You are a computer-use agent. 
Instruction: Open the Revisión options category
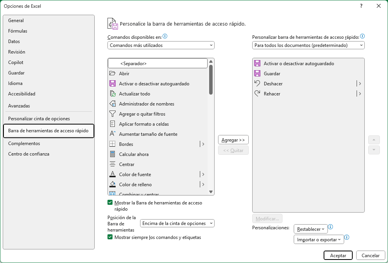(x=48, y=52)
